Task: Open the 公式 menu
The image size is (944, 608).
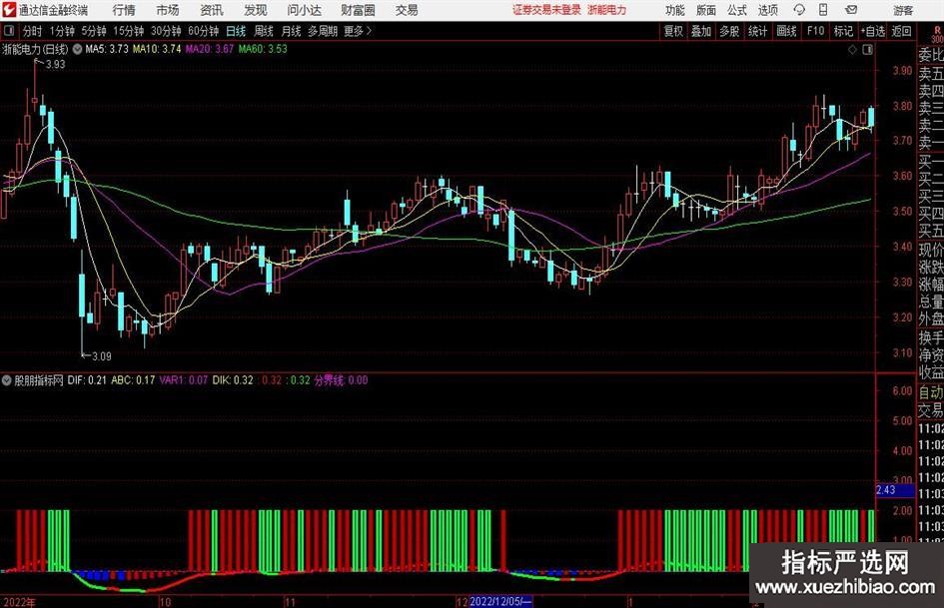Action: click(737, 10)
